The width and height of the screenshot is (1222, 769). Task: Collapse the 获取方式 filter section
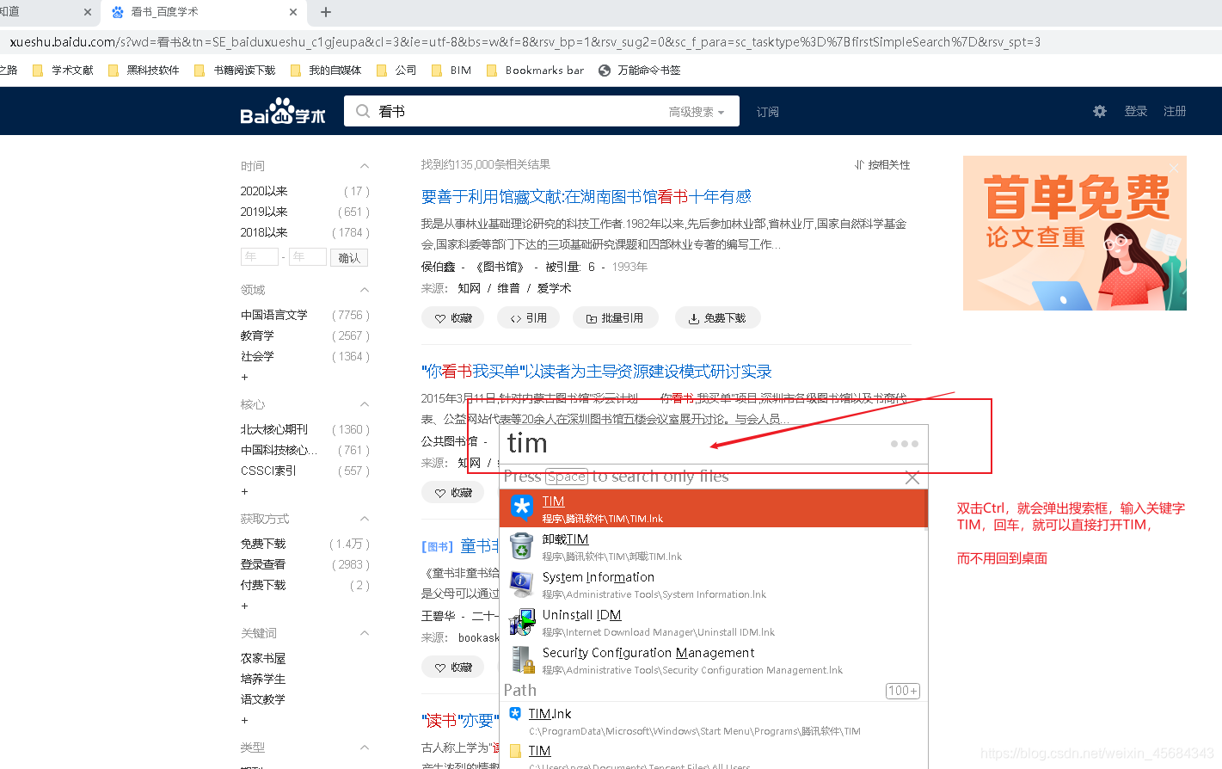coord(365,519)
